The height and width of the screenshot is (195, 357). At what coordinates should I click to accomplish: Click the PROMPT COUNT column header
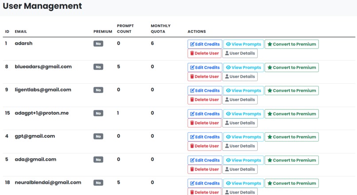(125, 29)
